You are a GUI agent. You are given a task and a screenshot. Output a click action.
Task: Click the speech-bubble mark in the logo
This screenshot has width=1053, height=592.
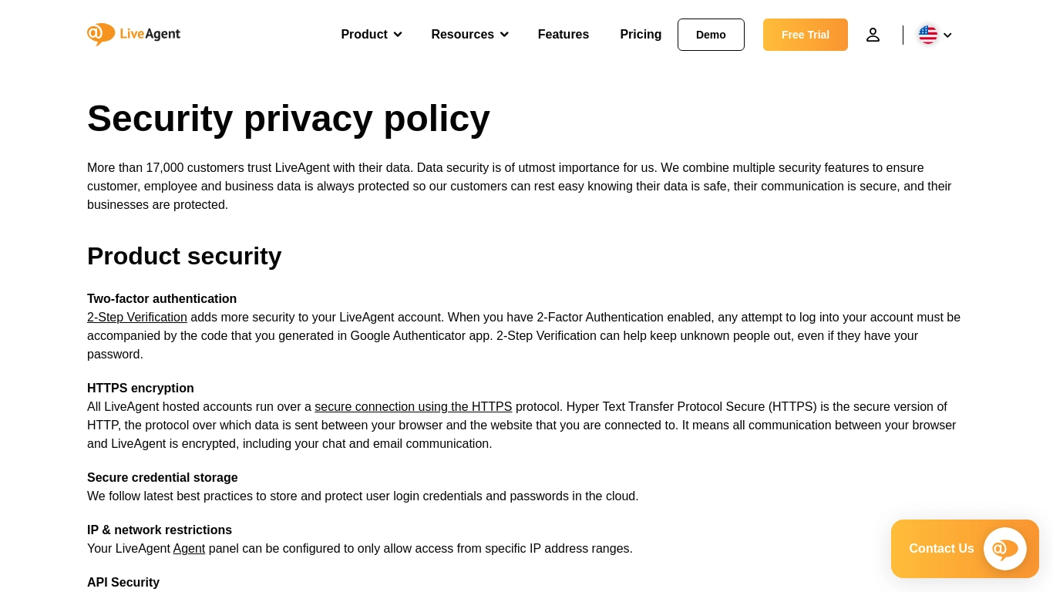(101, 35)
